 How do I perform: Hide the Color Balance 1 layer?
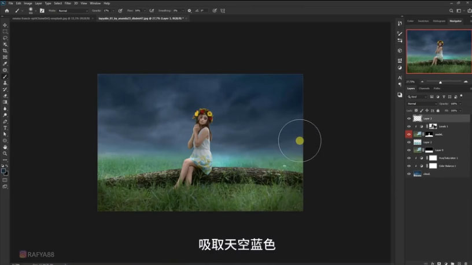[x=409, y=166]
